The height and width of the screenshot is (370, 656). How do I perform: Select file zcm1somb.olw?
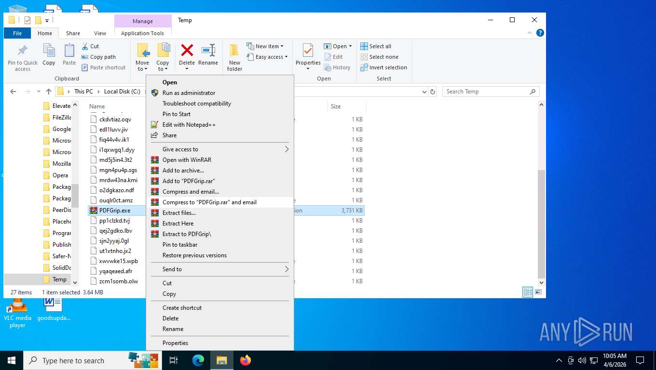tap(118, 281)
